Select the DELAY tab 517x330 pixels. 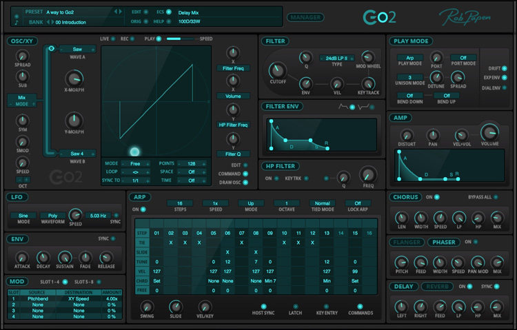[x=403, y=287]
